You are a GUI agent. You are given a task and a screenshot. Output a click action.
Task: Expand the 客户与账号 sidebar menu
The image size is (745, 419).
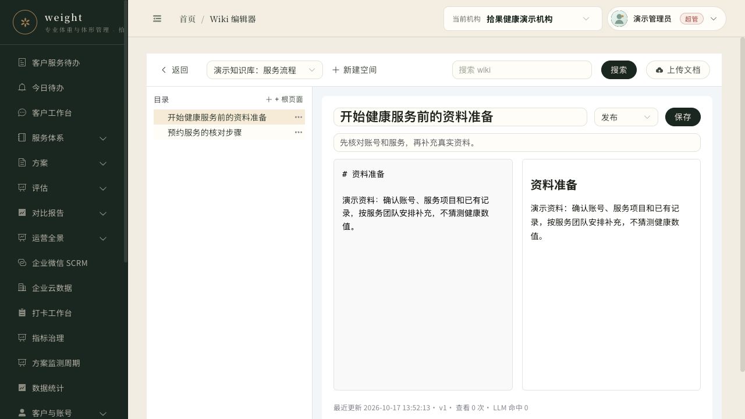[x=103, y=413]
